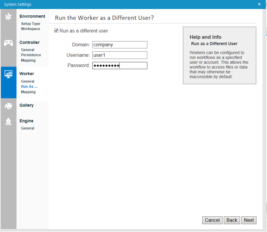Open the Environment section leaf icon
The width and height of the screenshot is (267, 232).
(8, 17)
